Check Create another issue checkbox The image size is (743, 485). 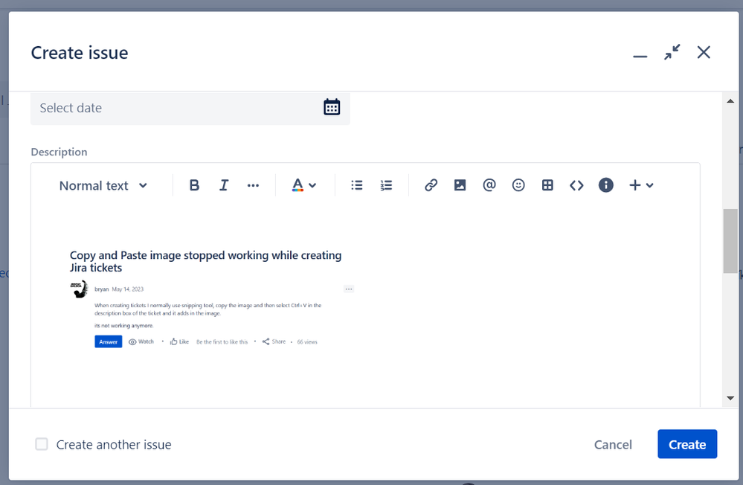42,444
